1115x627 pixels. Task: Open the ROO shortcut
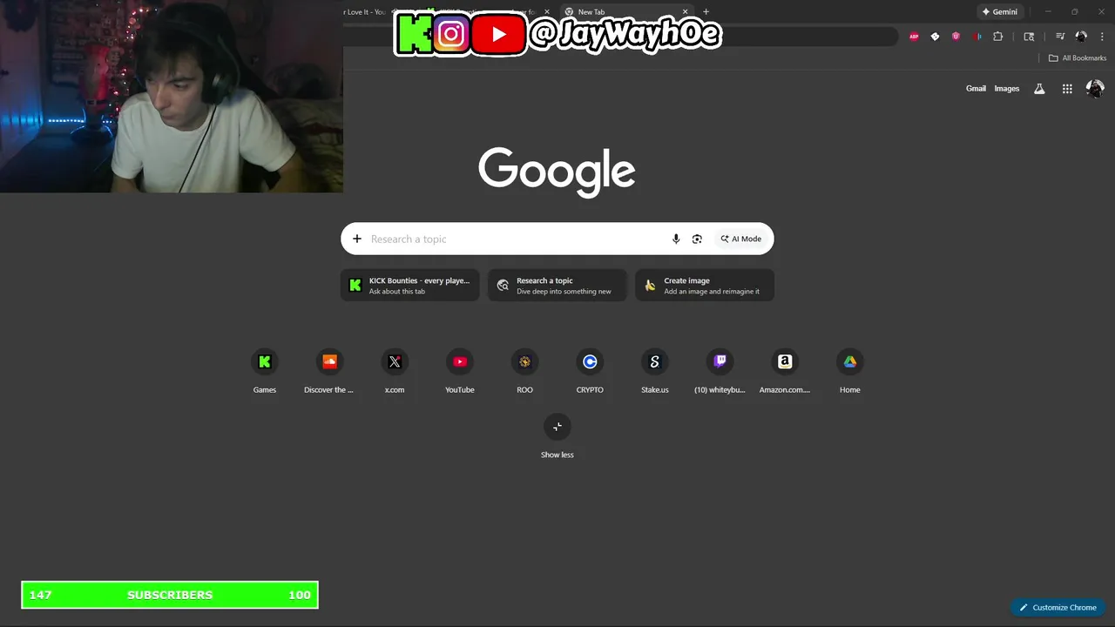coord(524,371)
